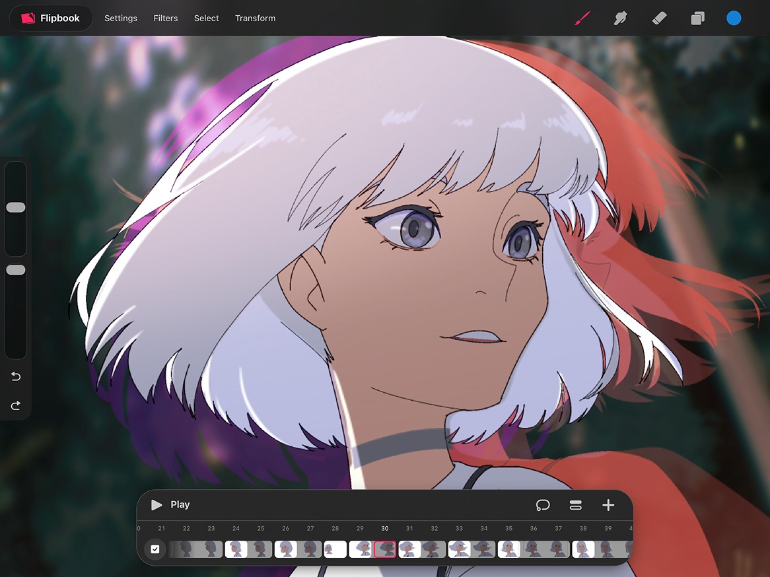Open the blue color picker swatch
Image resolution: width=770 pixels, height=577 pixels.
coord(734,18)
